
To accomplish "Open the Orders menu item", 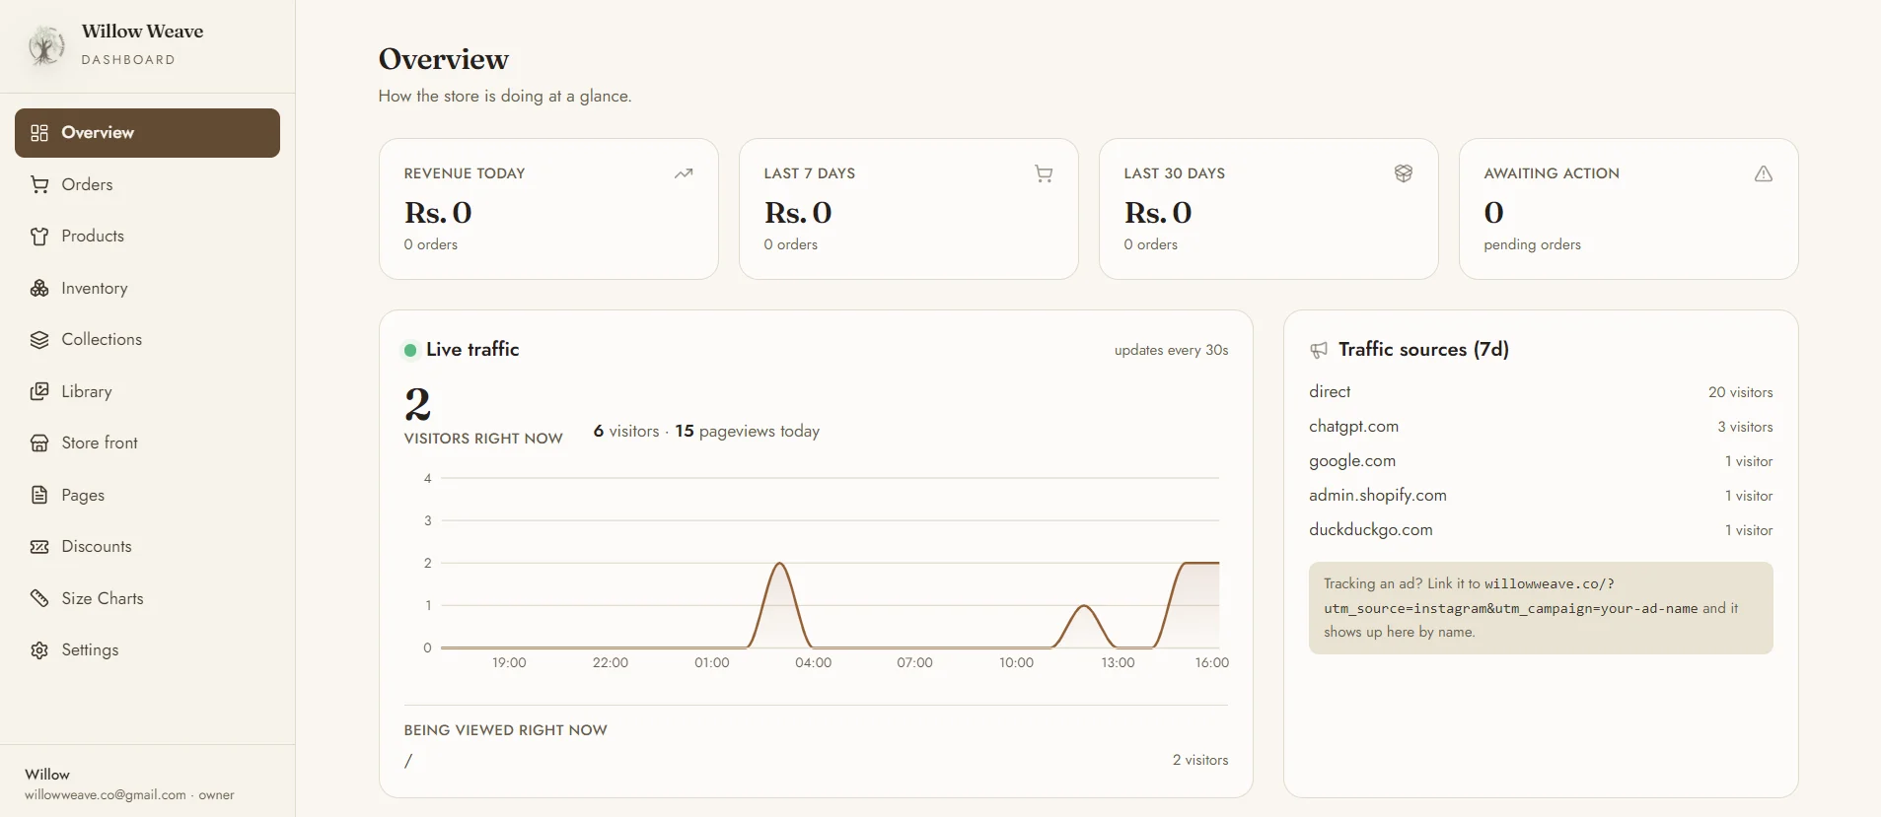I will pyautogui.click(x=147, y=184).
